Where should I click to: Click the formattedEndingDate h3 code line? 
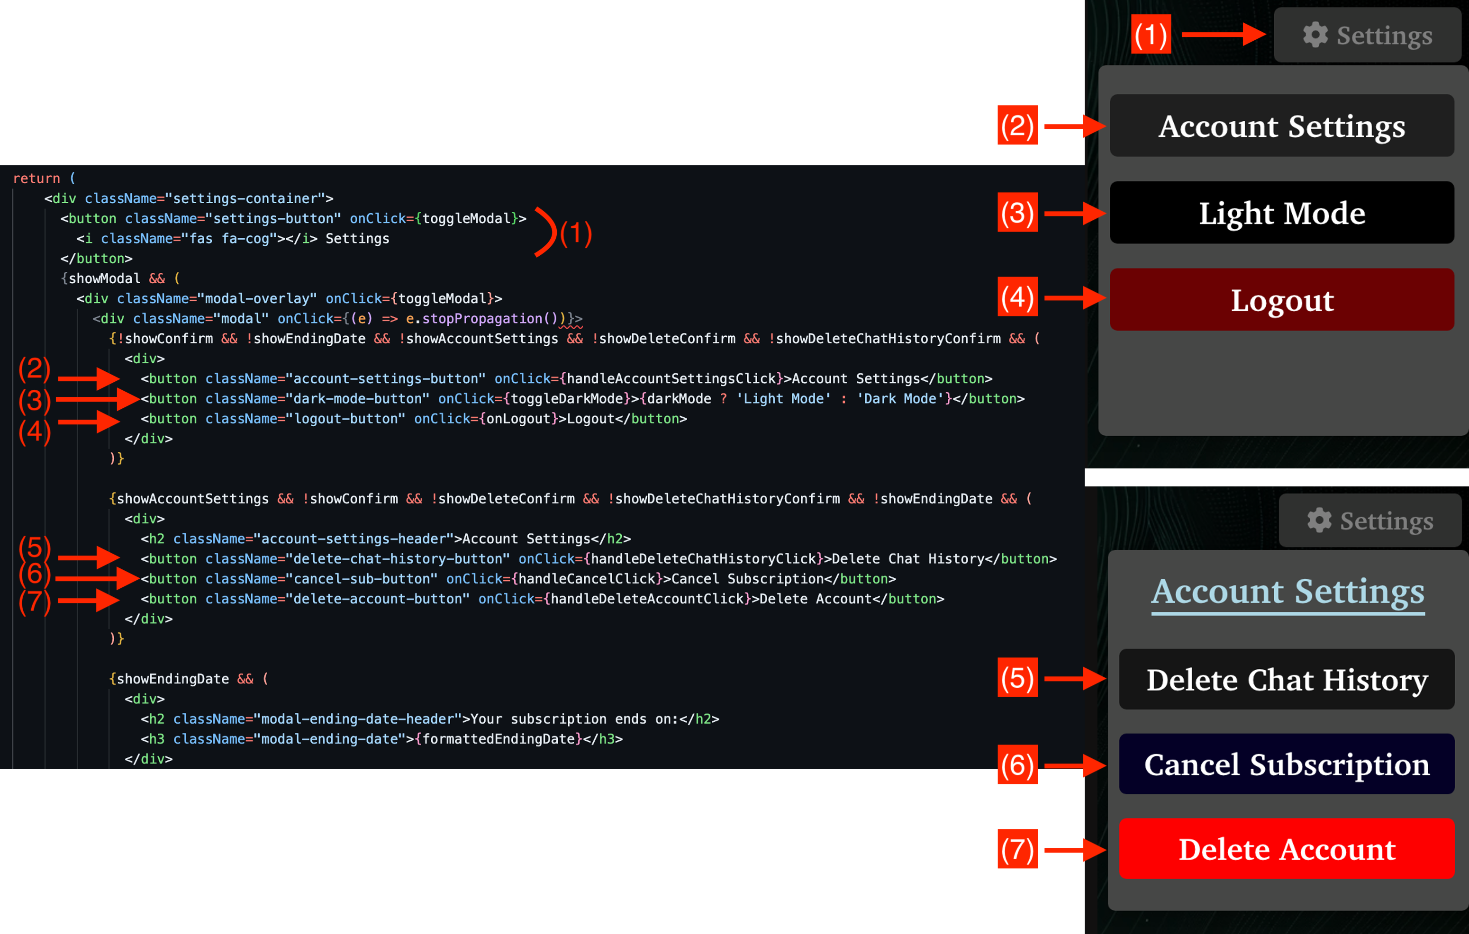(382, 739)
